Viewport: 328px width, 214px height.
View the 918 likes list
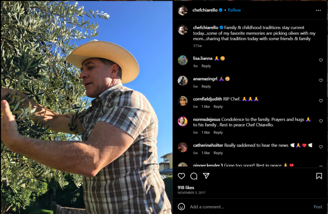coord(186,187)
